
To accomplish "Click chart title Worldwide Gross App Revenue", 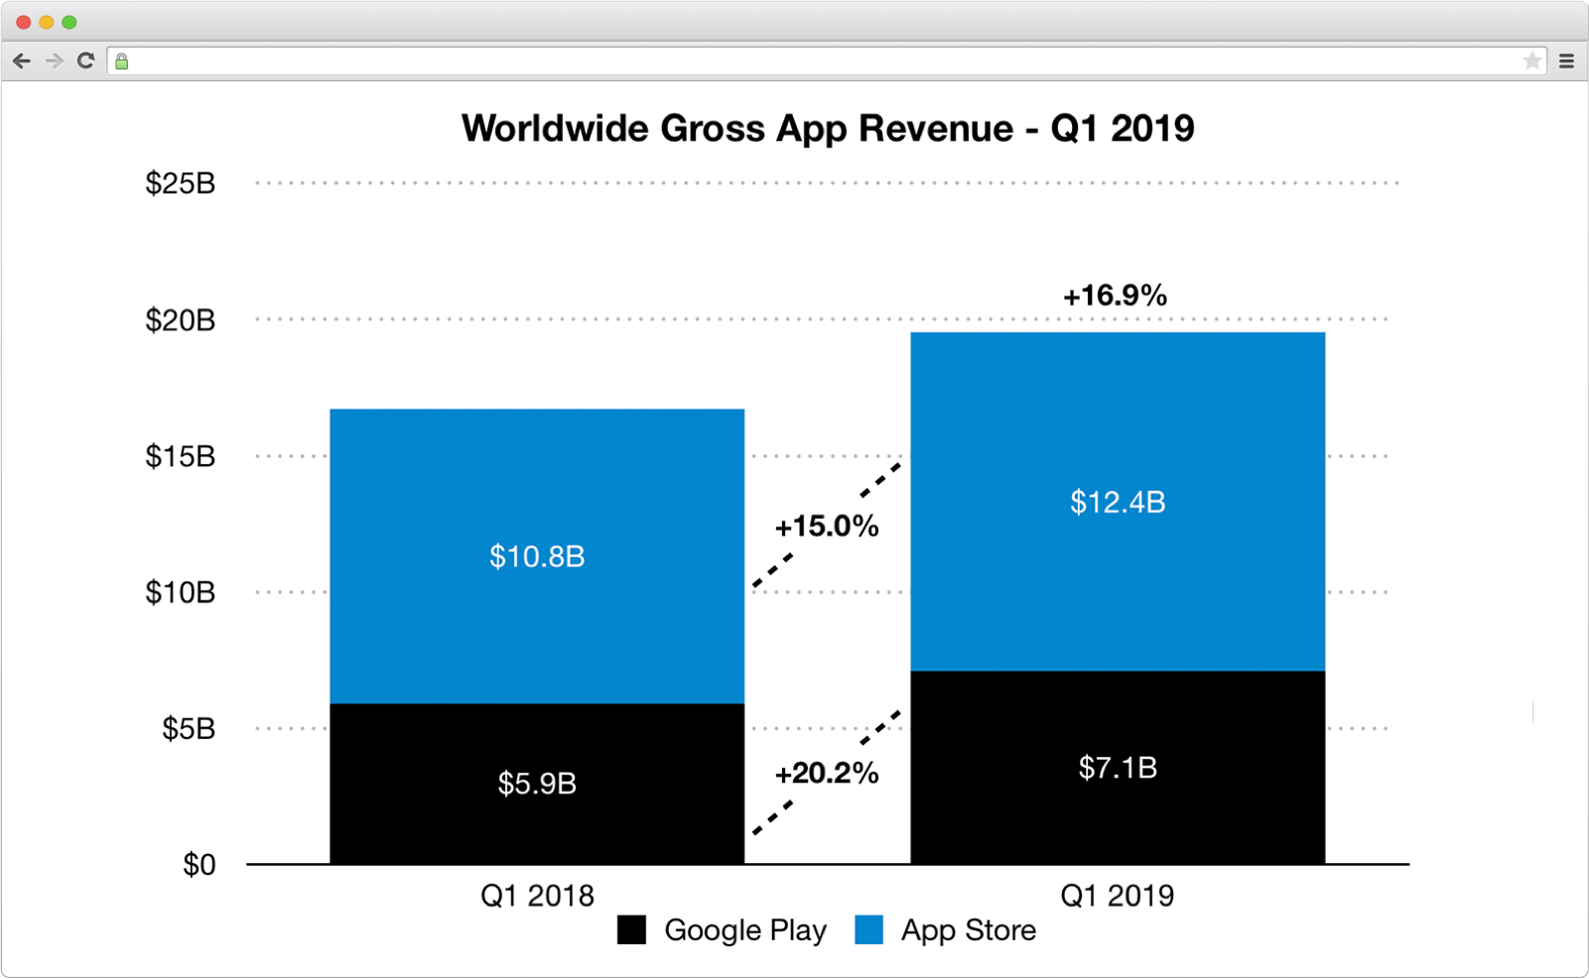I will click(x=828, y=128).
